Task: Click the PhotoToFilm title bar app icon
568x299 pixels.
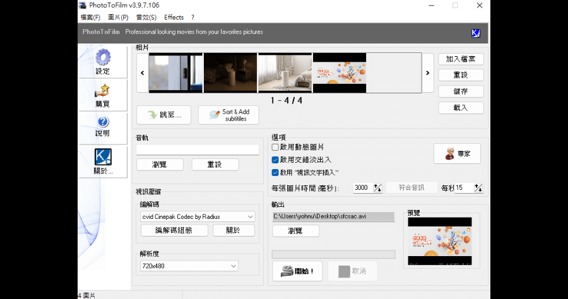Action: pos(83,5)
